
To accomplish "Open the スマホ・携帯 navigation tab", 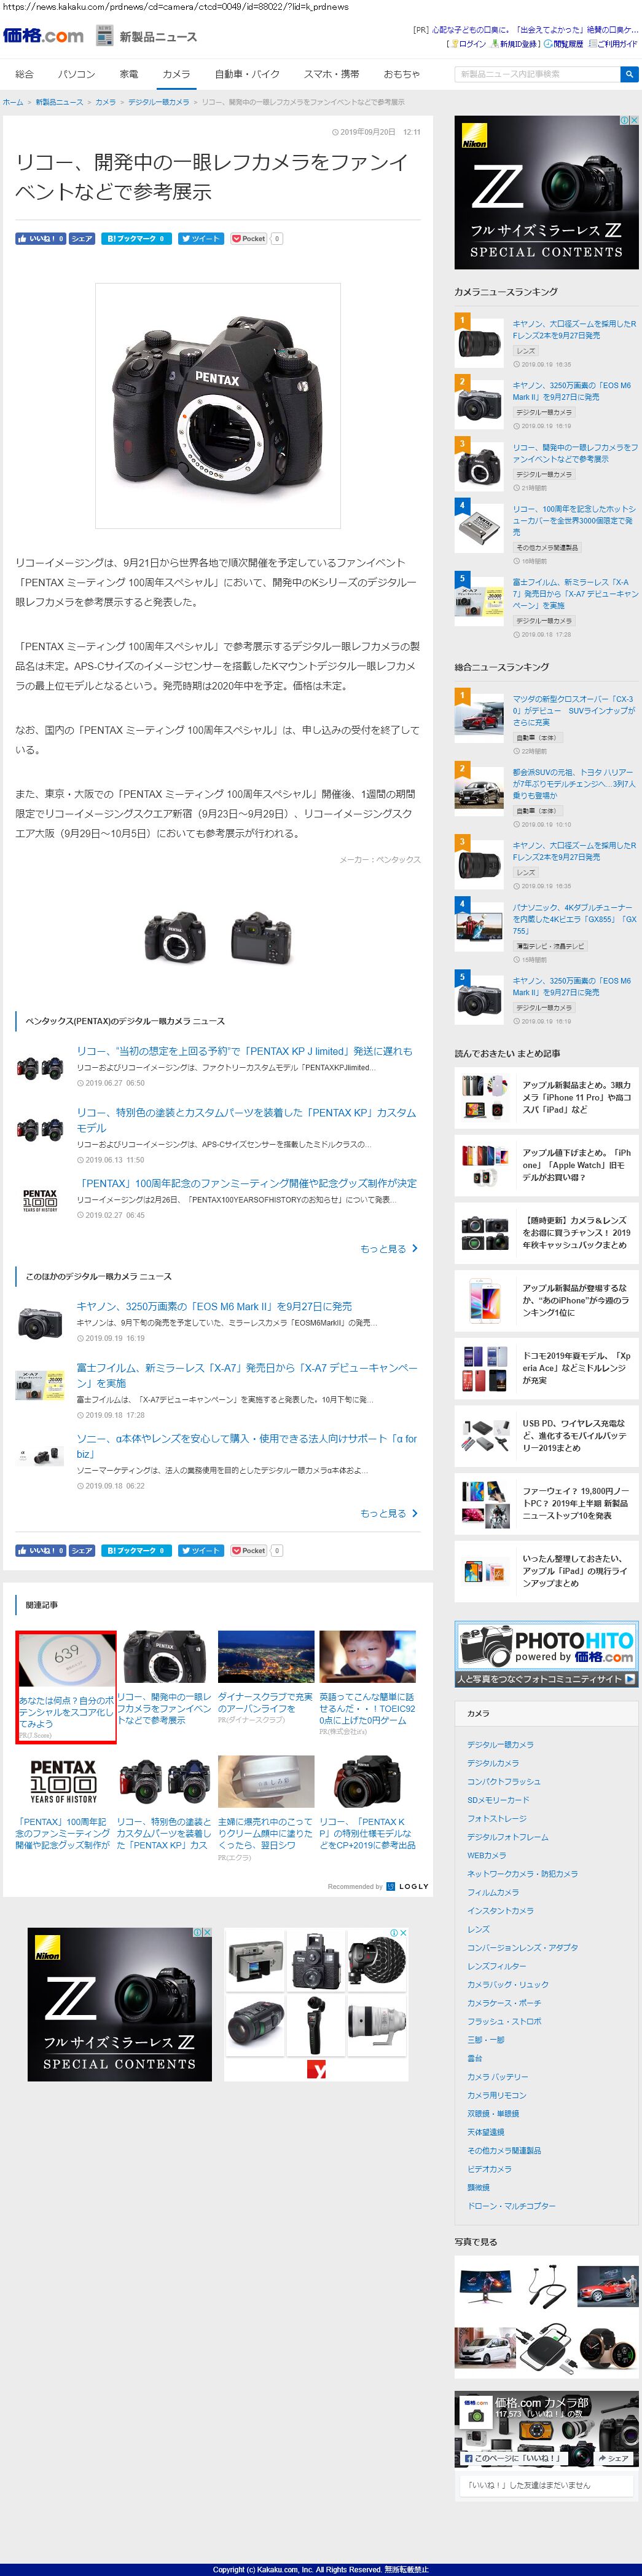I will (x=332, y=74).
